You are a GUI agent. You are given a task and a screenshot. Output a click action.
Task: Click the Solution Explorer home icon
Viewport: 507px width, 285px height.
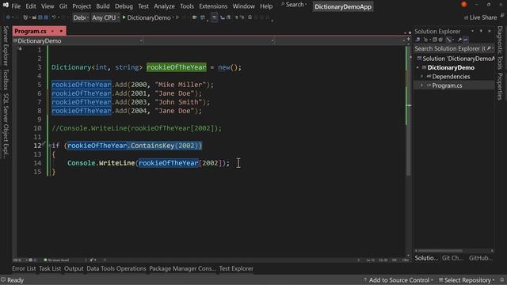pos(417,40)
